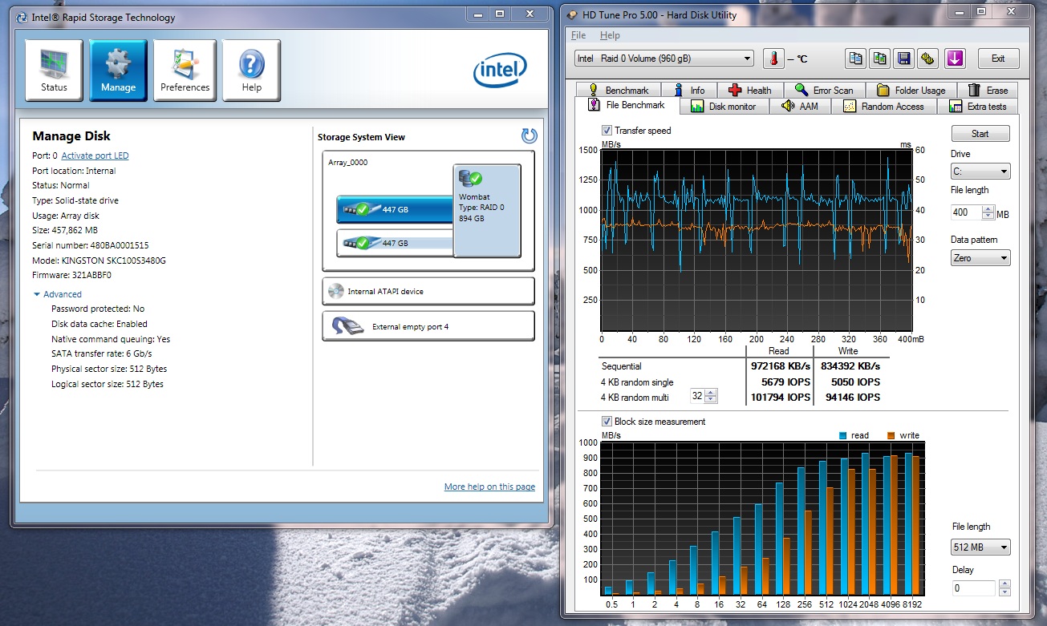Refresh the Storage System View
1047x626 pixels.
click(x=529, y=136)
